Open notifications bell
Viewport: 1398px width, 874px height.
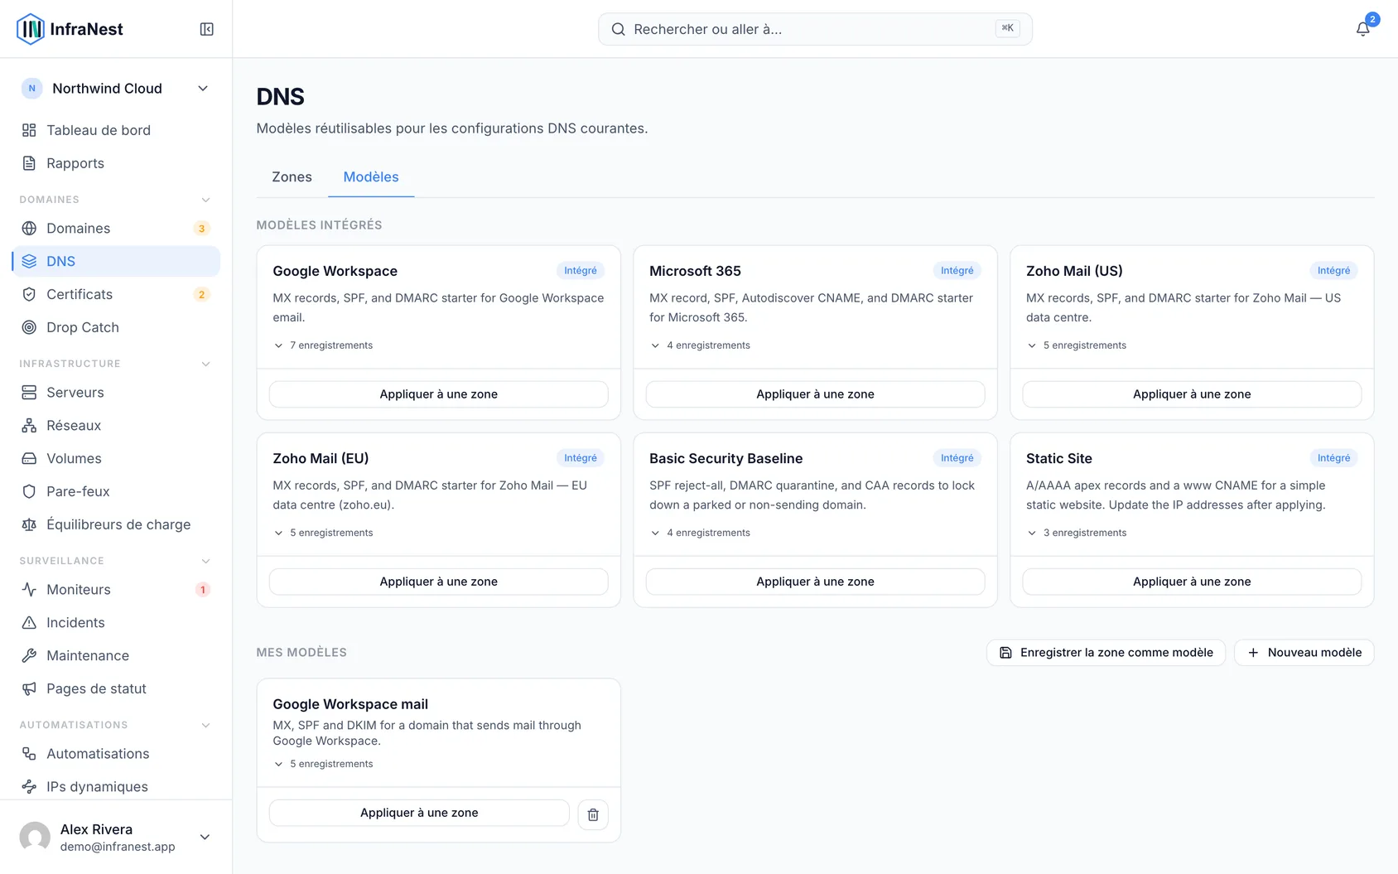coord(1362,29)
